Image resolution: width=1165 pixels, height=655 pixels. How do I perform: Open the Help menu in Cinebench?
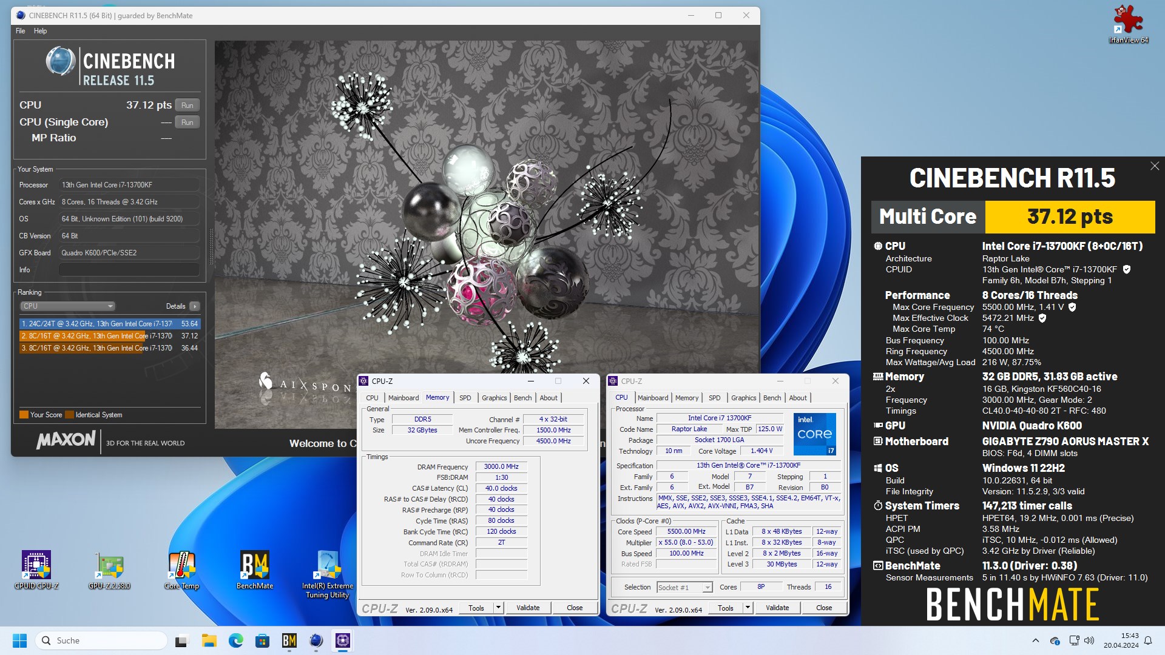pos(40,31)
